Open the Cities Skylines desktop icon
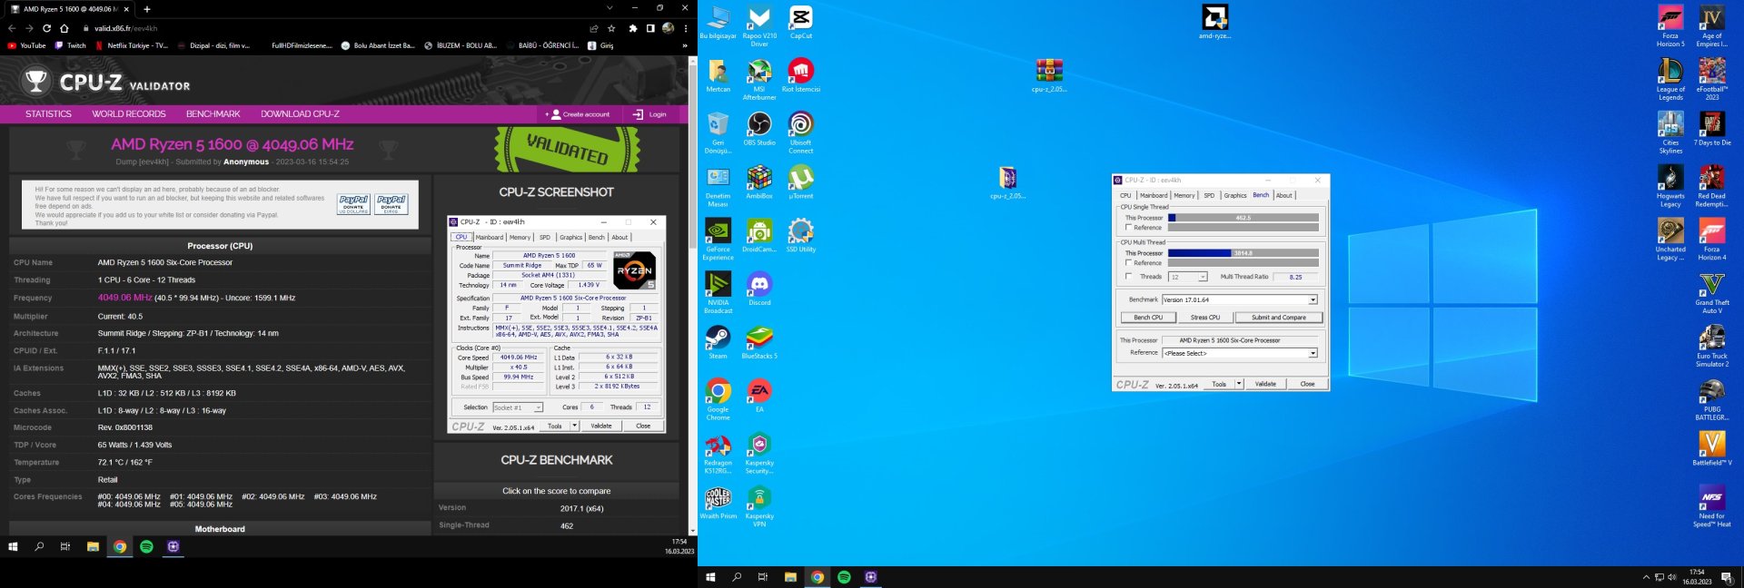Image resolution: width=1744 pixels, height=588 pixels. click(1670, 133)
